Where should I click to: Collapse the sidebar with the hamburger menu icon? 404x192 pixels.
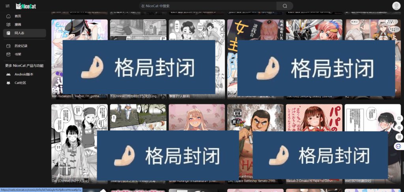click(x=7, y=6)
